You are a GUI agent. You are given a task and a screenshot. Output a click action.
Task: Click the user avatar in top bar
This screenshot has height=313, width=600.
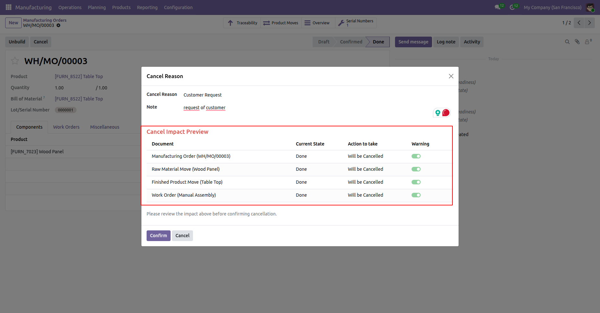click(590, 7)
